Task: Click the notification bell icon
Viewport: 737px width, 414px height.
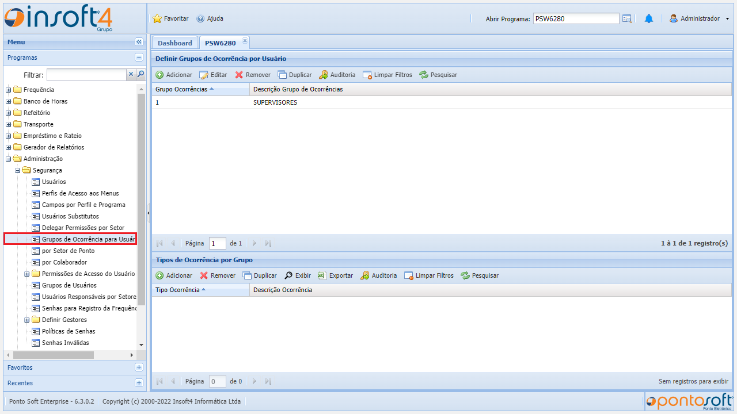Action: click(x=648, y=19)
